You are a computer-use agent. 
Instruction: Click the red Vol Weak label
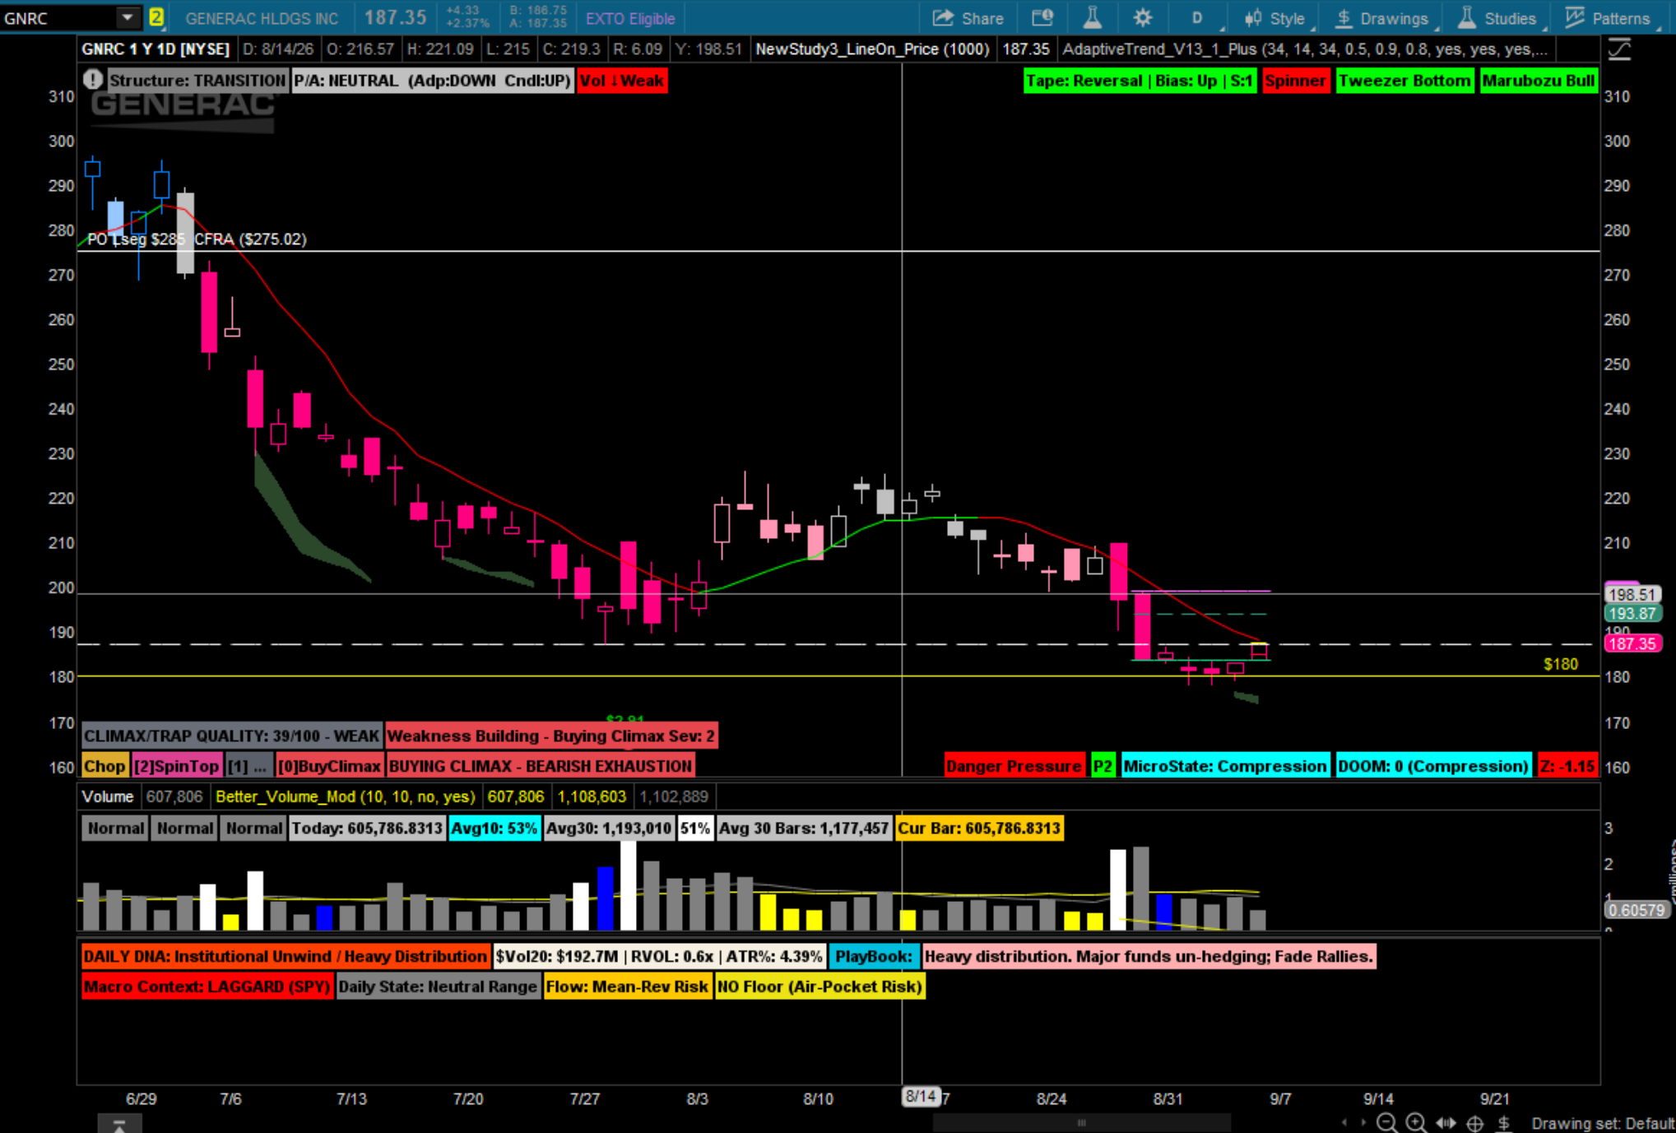point(622,81)
